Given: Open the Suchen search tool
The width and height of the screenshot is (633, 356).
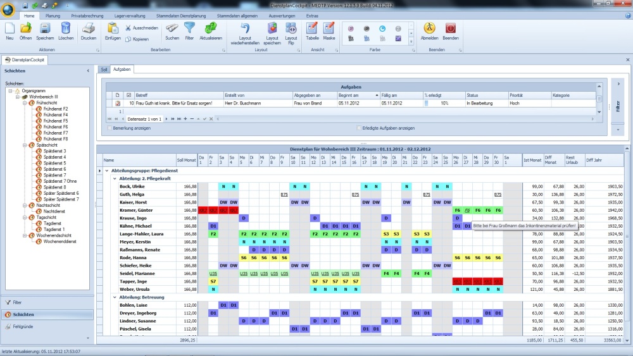Looking at the screenshot, I should pos(172,28).
